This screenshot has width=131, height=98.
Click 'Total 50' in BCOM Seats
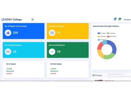pyautogui.click(x=53, y=69)
